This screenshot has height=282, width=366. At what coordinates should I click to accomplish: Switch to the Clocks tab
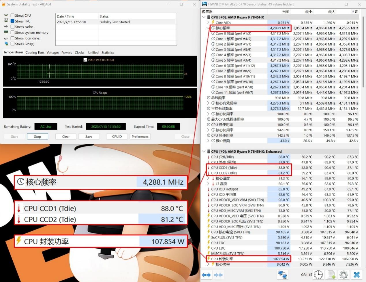point(80,52)
